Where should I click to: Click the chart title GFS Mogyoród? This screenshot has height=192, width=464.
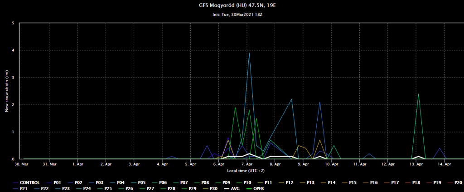pyautogui.click(x=232, y=6)
